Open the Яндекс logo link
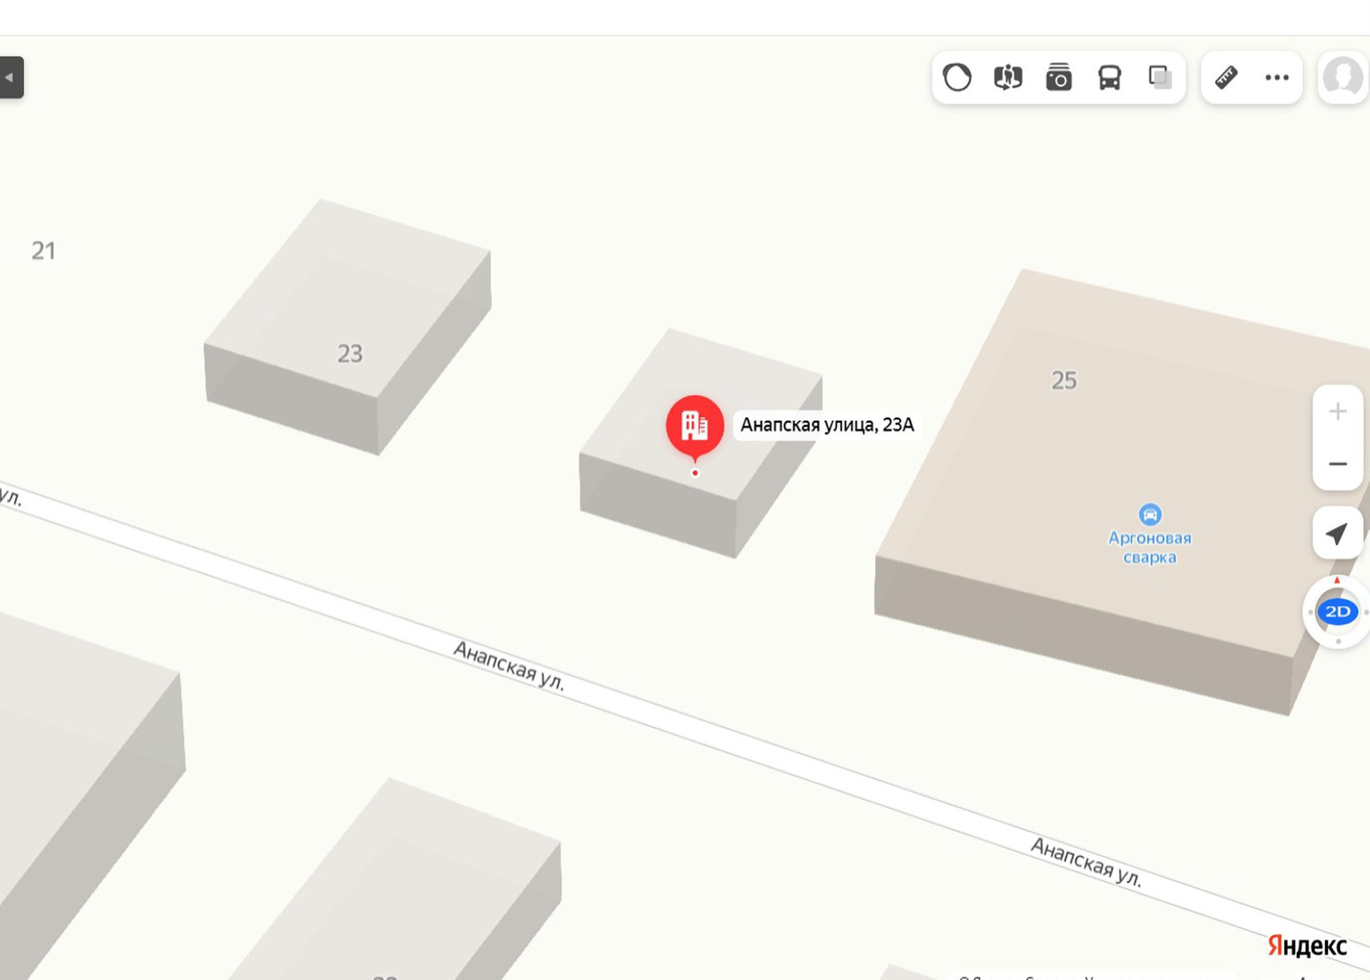 1306,946
